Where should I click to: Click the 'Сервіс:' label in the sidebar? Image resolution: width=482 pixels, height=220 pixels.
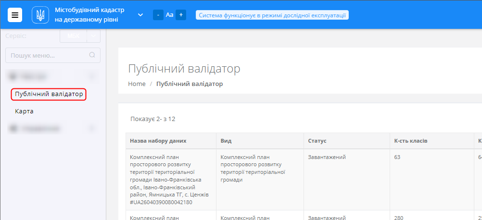(x=16, y=36)
